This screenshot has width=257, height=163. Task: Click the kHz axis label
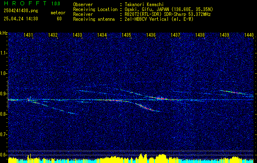(x=4, y=33)
